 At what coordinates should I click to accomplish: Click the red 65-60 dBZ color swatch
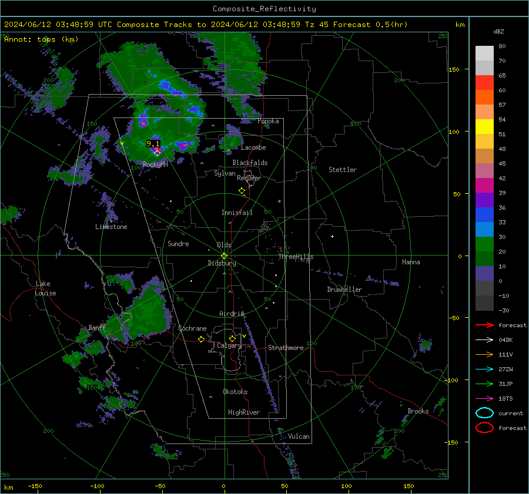(484, 83)
